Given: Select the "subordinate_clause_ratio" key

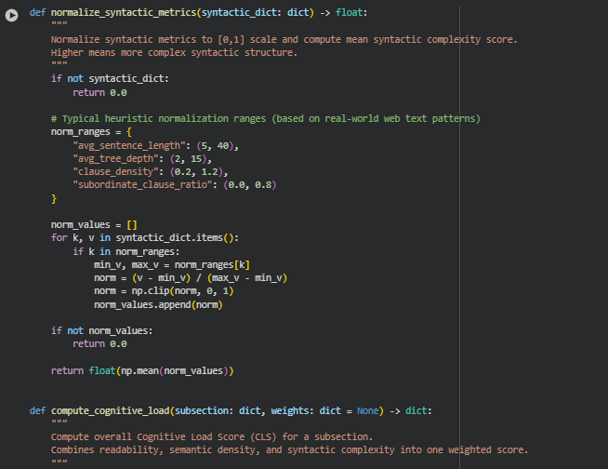Looking at the screenshot, I should click(139, 185).
